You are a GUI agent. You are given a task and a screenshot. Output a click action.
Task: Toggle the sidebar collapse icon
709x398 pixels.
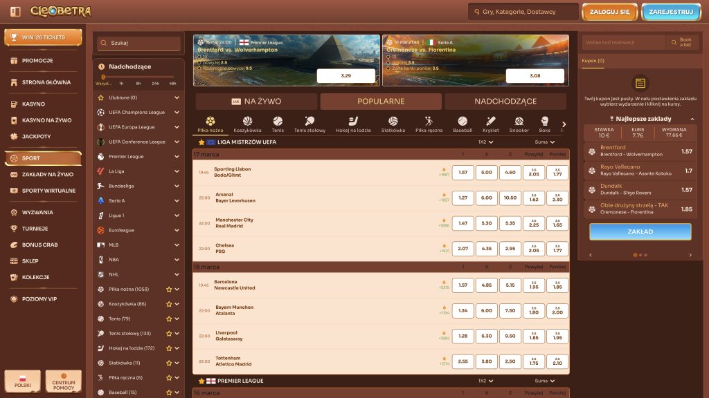(15, 11)
